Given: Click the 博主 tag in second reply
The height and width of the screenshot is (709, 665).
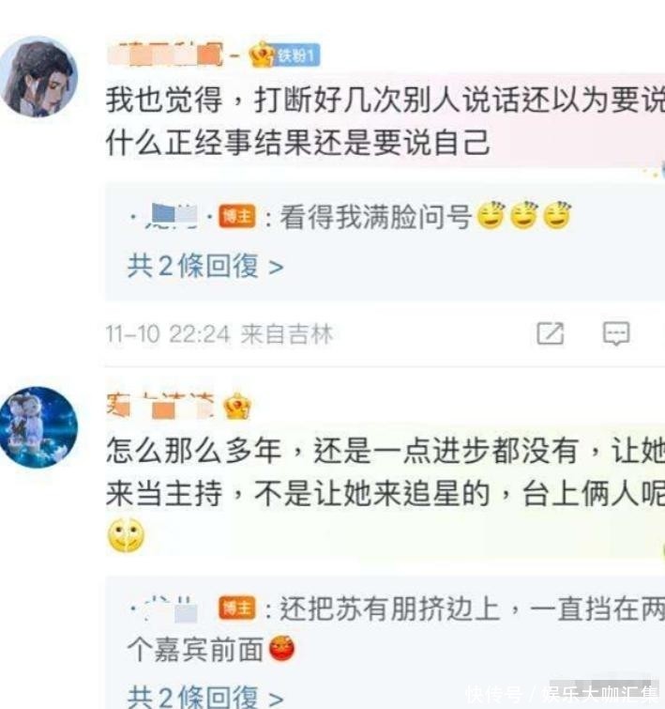Looking at the screenshot, I should (236, 608).
